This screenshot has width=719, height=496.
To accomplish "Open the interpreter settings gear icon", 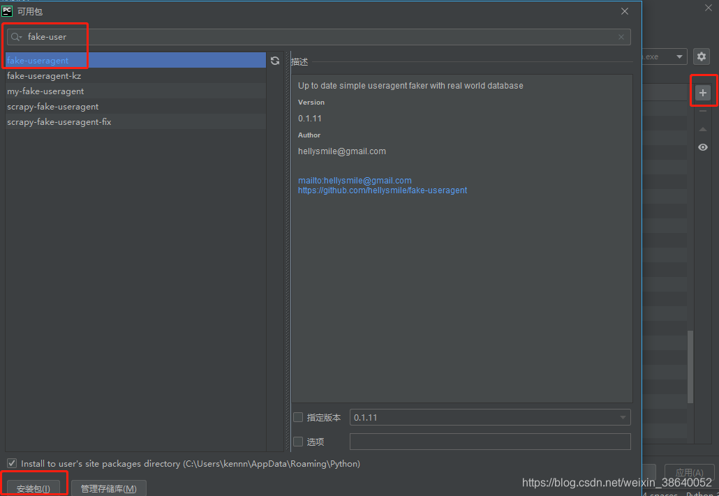I will (701, 57).
